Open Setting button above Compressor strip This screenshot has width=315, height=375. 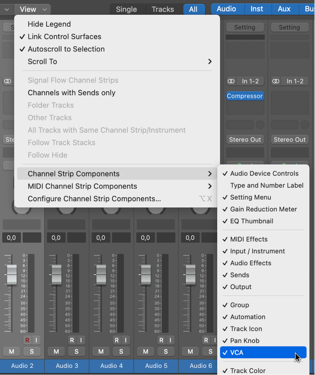(245, 27)
